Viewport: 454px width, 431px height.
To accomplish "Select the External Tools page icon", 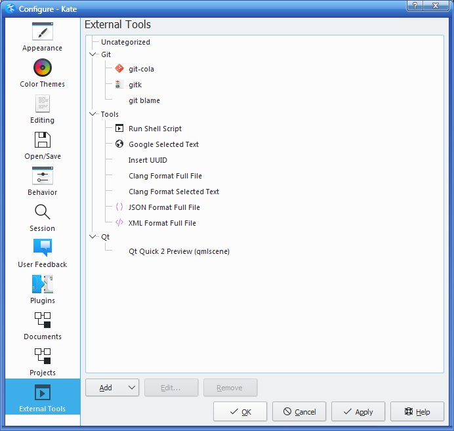I will point(43,392).
